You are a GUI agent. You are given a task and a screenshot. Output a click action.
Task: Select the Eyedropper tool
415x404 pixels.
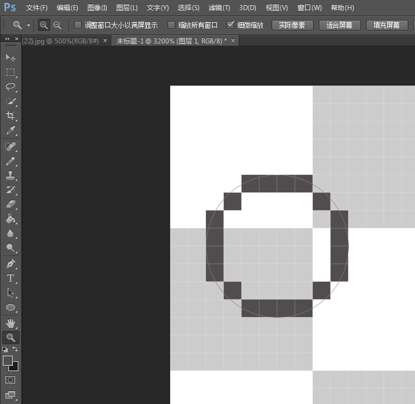pyautogui.click(x=11, y=130)
